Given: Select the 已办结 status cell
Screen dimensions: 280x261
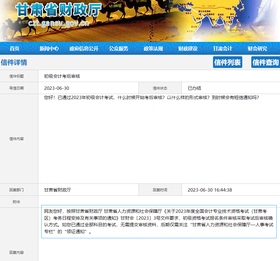Looking at the screenshot, I should (194, 88).
